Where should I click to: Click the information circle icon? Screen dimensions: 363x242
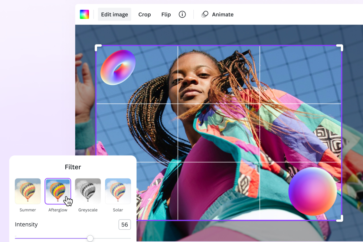[182, 14]
